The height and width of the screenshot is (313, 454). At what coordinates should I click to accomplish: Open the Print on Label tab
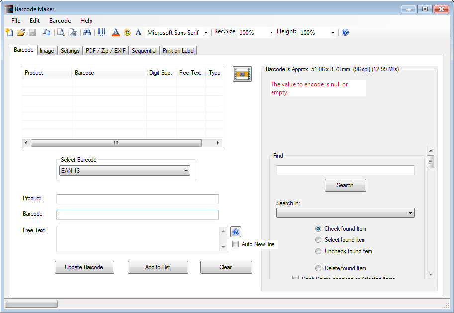click(179, 51)
